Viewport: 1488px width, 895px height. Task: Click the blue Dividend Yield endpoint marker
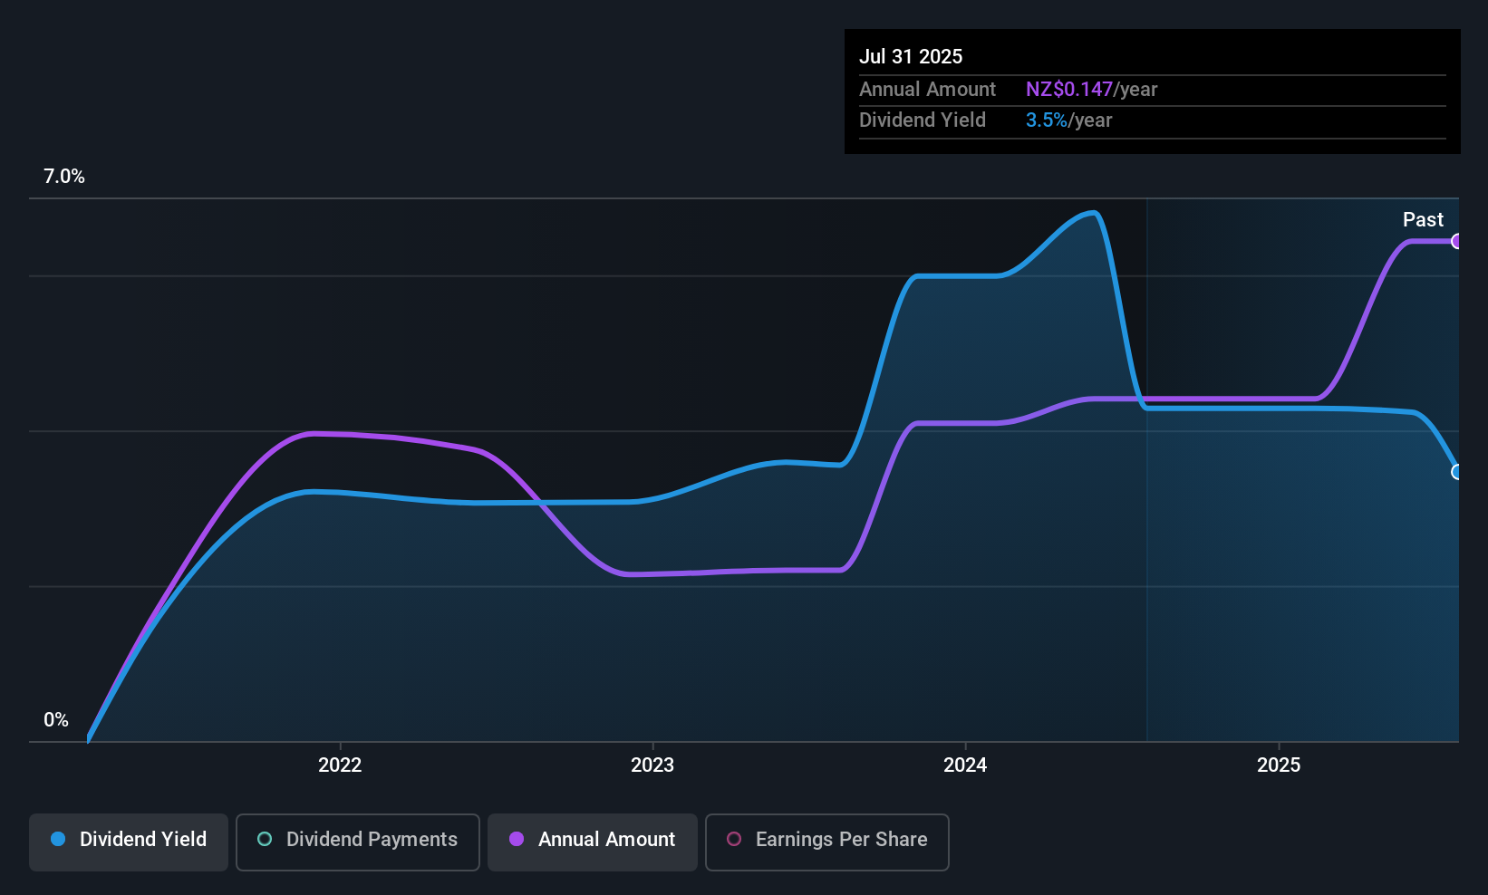tap(1457, 472)
